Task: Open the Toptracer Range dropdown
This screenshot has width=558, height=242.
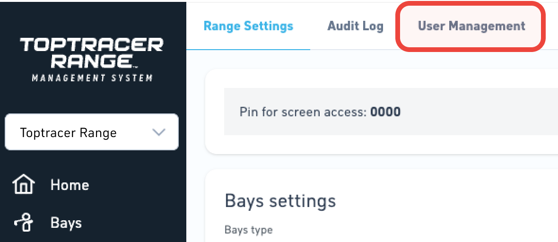Action: coord(92,132)
